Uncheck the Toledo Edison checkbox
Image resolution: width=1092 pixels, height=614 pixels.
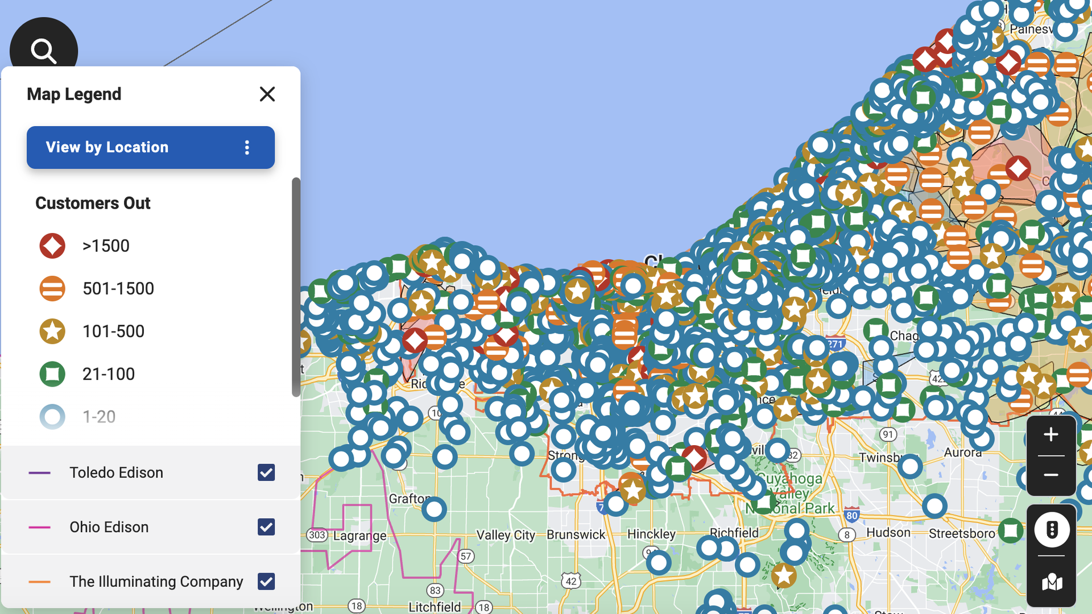click(266, 472)
